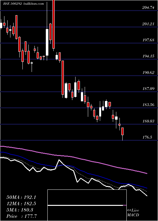158x221 pixels.
Task: Click the 197.68 price axis label
Action: click(x=148, y=40)
